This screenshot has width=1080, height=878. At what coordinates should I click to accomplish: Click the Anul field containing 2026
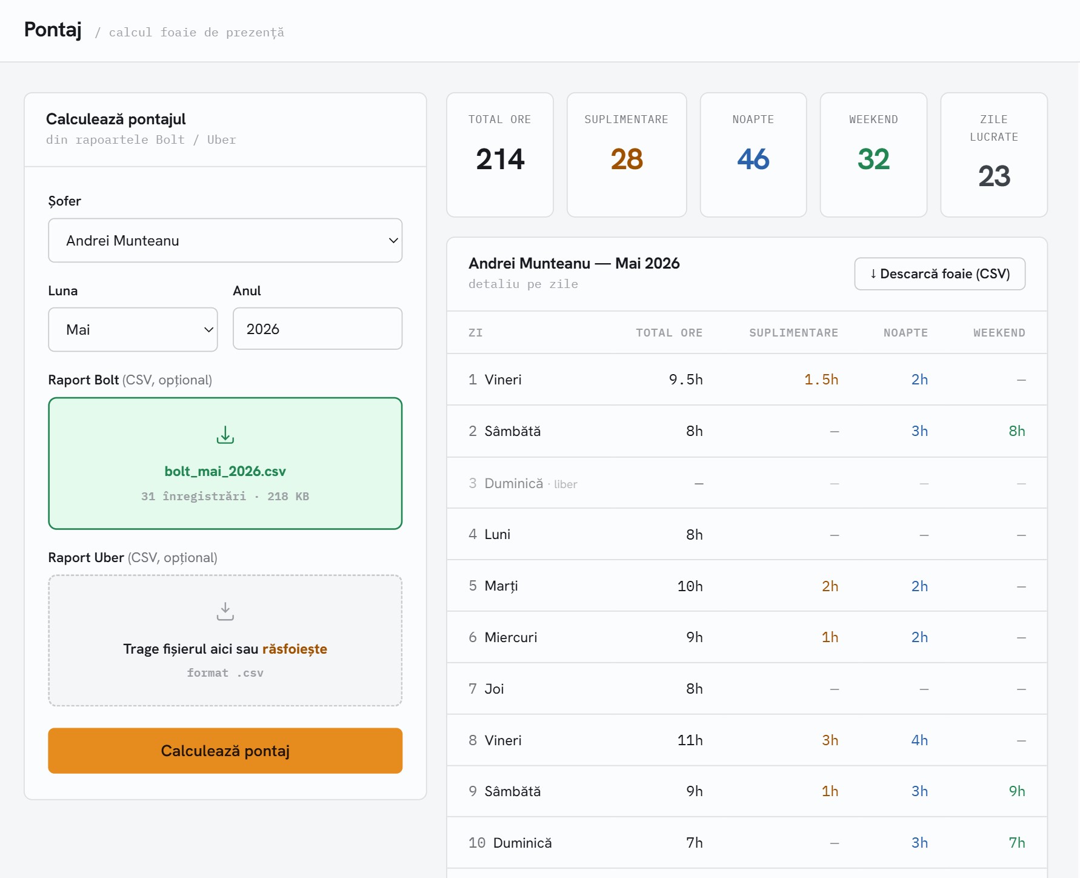318,329
